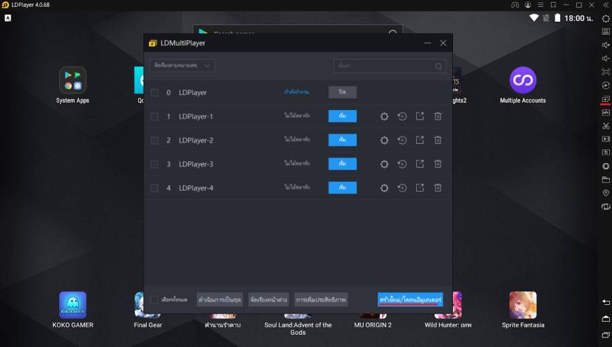Check the box for LDPlayer-3
Screen dimensions: 612x347
tap(154, 164)
